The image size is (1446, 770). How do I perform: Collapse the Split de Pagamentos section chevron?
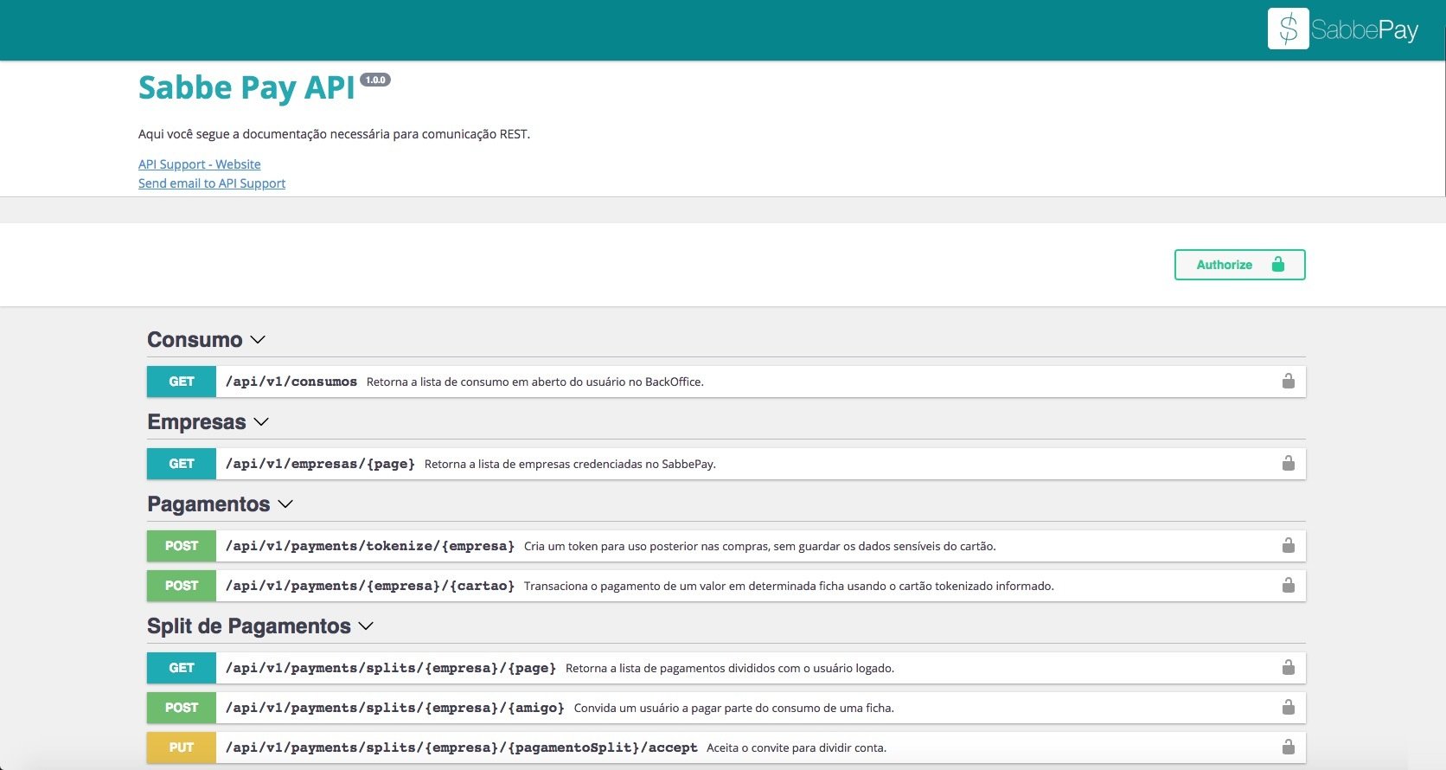(366, 626)
